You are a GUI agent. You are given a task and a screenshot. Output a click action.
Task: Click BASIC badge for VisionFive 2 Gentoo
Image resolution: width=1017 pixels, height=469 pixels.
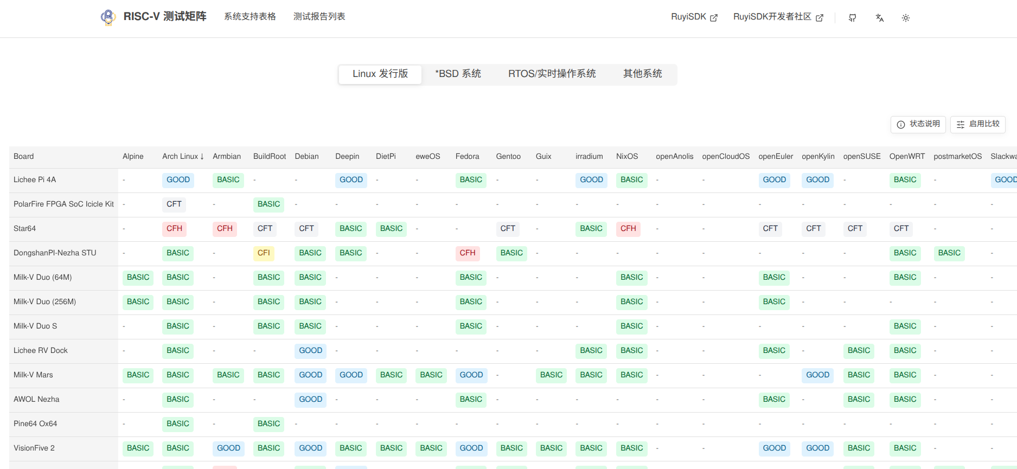(x=512, y=448)
